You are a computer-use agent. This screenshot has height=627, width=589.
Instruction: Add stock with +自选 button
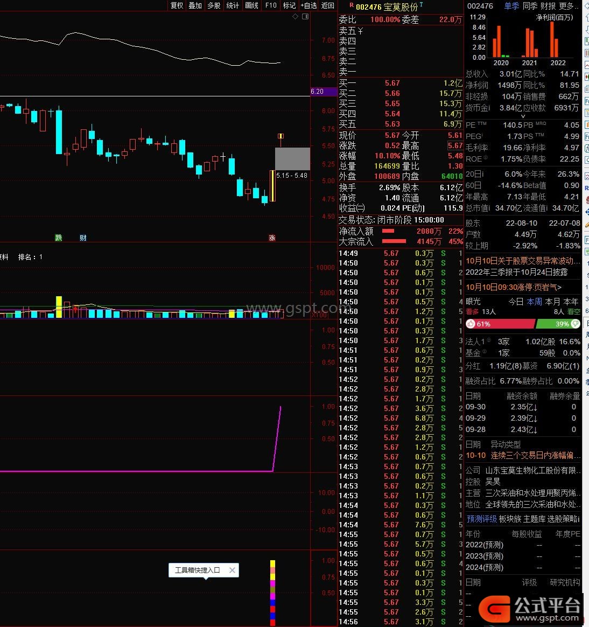309,5
